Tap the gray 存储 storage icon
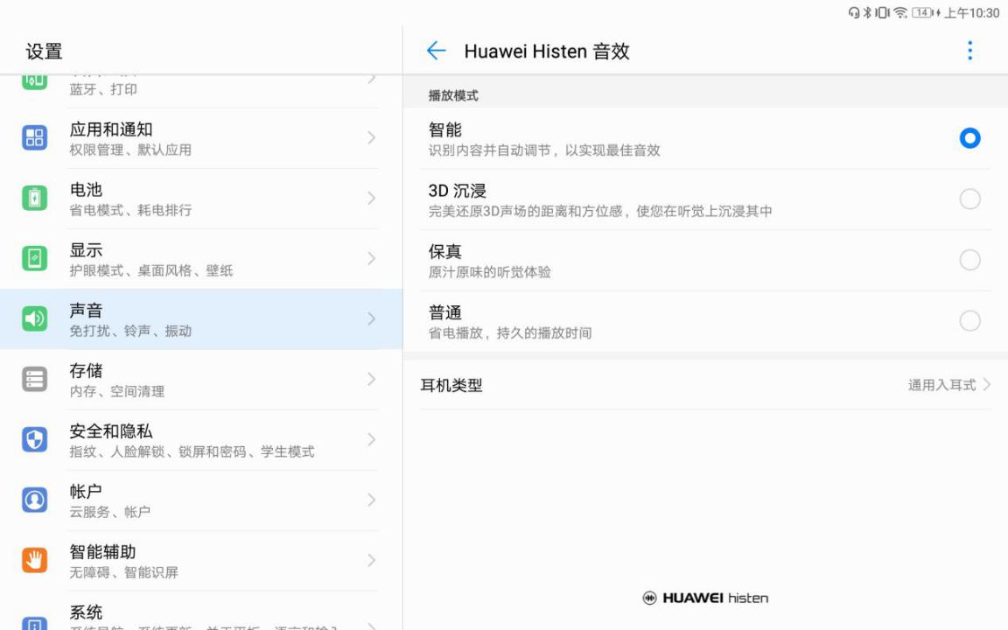The image size is (1008, 630). 35,379
